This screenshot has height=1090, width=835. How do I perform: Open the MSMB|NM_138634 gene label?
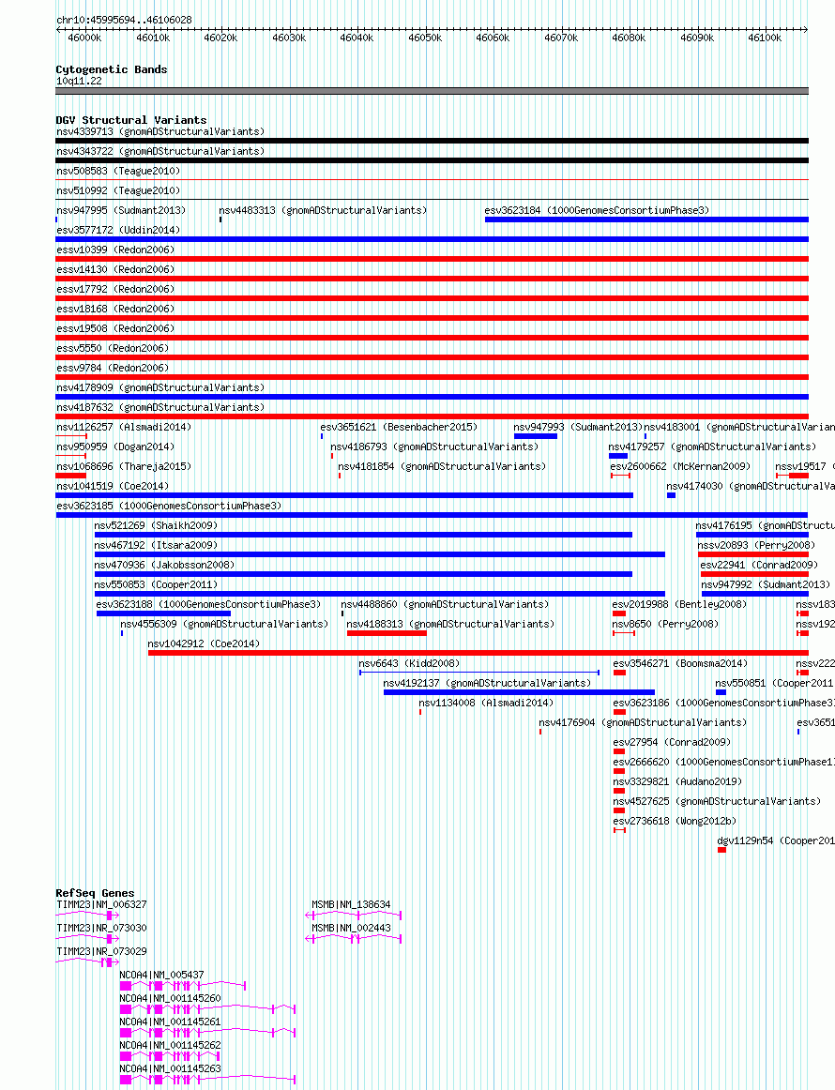(x=351, y=904)
